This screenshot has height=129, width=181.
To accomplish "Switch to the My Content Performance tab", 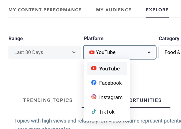I will [45, 10].
